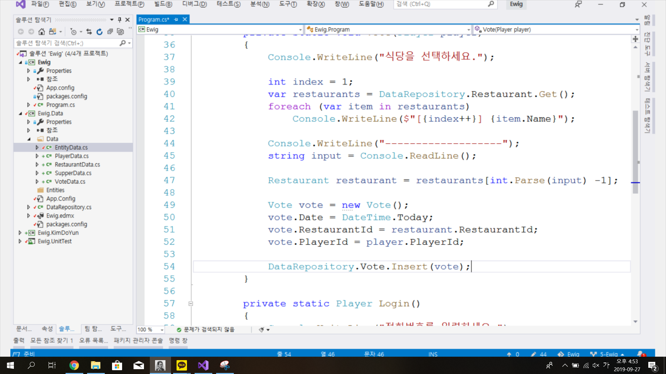The height and width of the screenshot is (374, 666).
Task: Select the EntityData.cs file in the tree
Action: coord(71,148)
